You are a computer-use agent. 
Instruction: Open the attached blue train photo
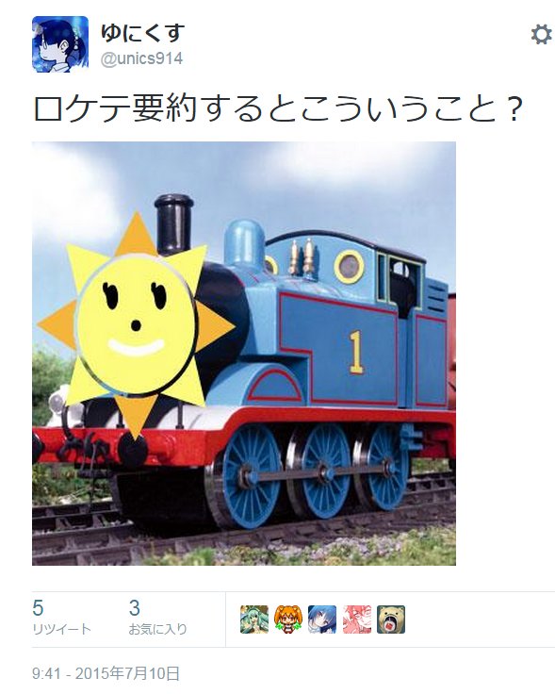pyautogui.click(x=244, y=354)
